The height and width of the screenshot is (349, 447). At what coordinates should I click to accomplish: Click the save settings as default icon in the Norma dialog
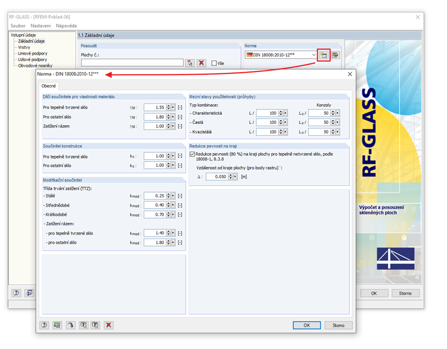coord(95,325)
